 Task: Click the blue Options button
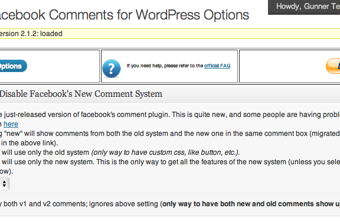(x=13, y=66)
